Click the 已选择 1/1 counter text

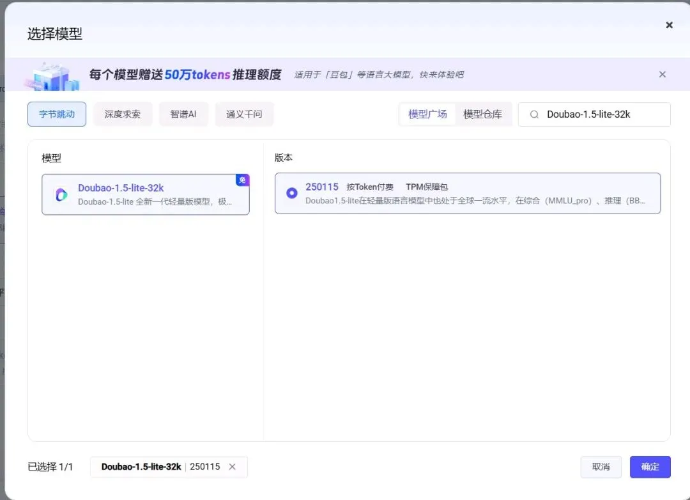[50, 467]
